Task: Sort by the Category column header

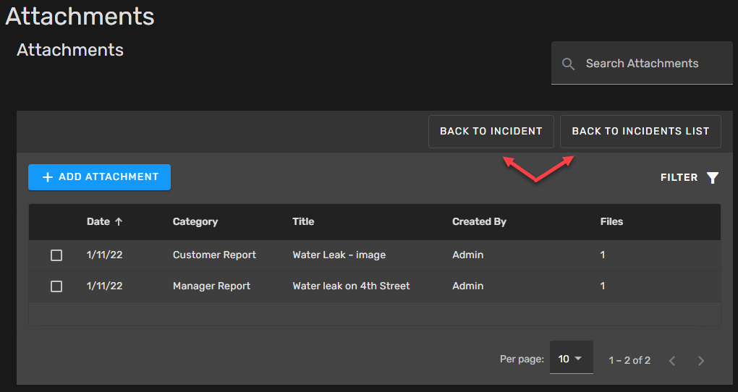Action: click(195, 222)
